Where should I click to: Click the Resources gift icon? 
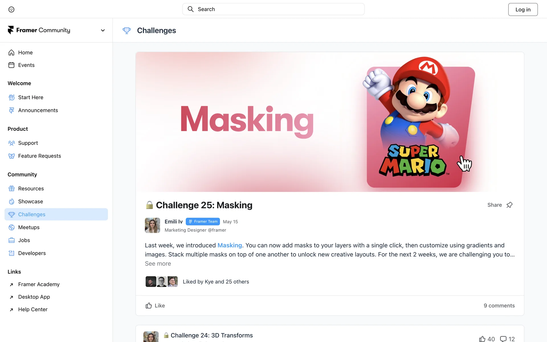tap(11, 189)
